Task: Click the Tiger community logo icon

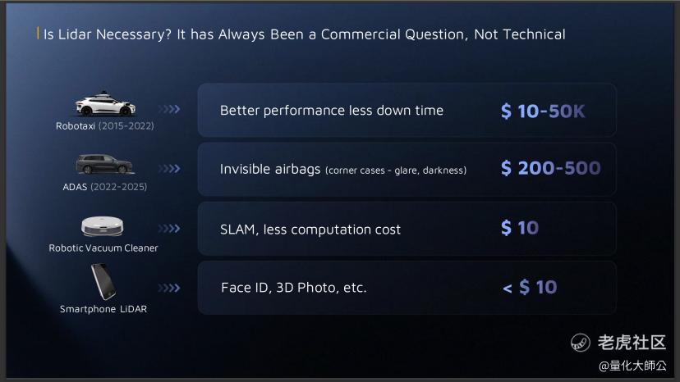Action: tap(581, 342)
